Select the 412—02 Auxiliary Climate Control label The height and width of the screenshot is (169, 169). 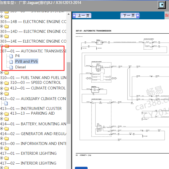pos(33,99)
